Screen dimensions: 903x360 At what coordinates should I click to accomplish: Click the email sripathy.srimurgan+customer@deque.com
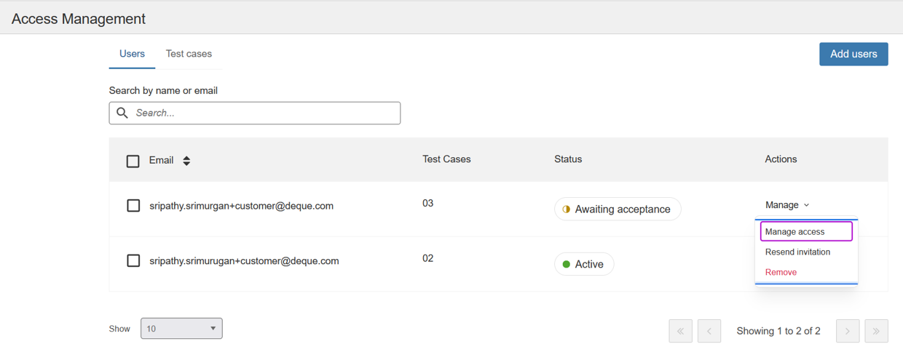click(241, 206)
